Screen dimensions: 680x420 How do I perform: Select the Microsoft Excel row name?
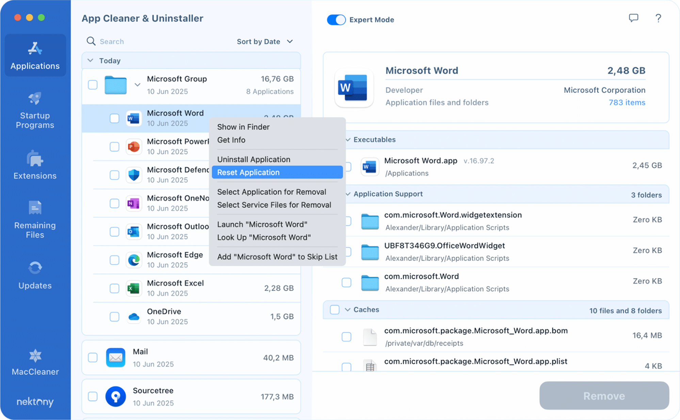click(x=175, y=283)
